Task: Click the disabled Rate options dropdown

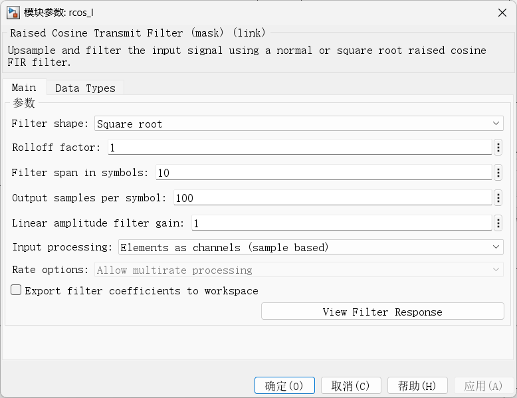Action: (299, 270)
